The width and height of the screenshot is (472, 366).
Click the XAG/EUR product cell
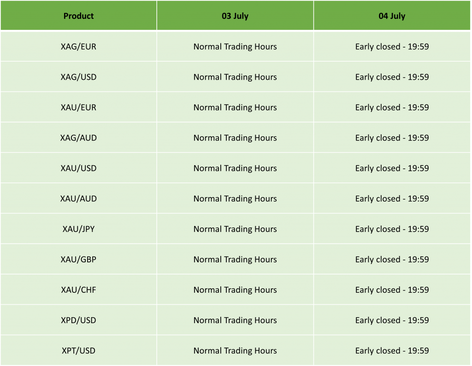pyautogui.click(x=78, y=46)
